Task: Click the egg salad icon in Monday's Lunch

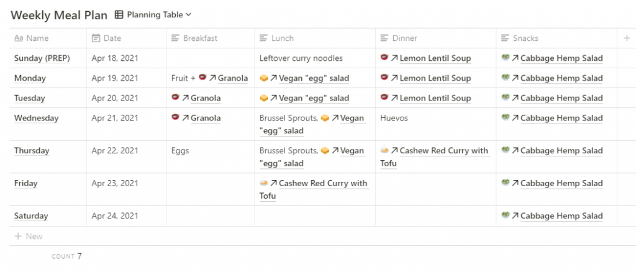Action: [263, 78]
